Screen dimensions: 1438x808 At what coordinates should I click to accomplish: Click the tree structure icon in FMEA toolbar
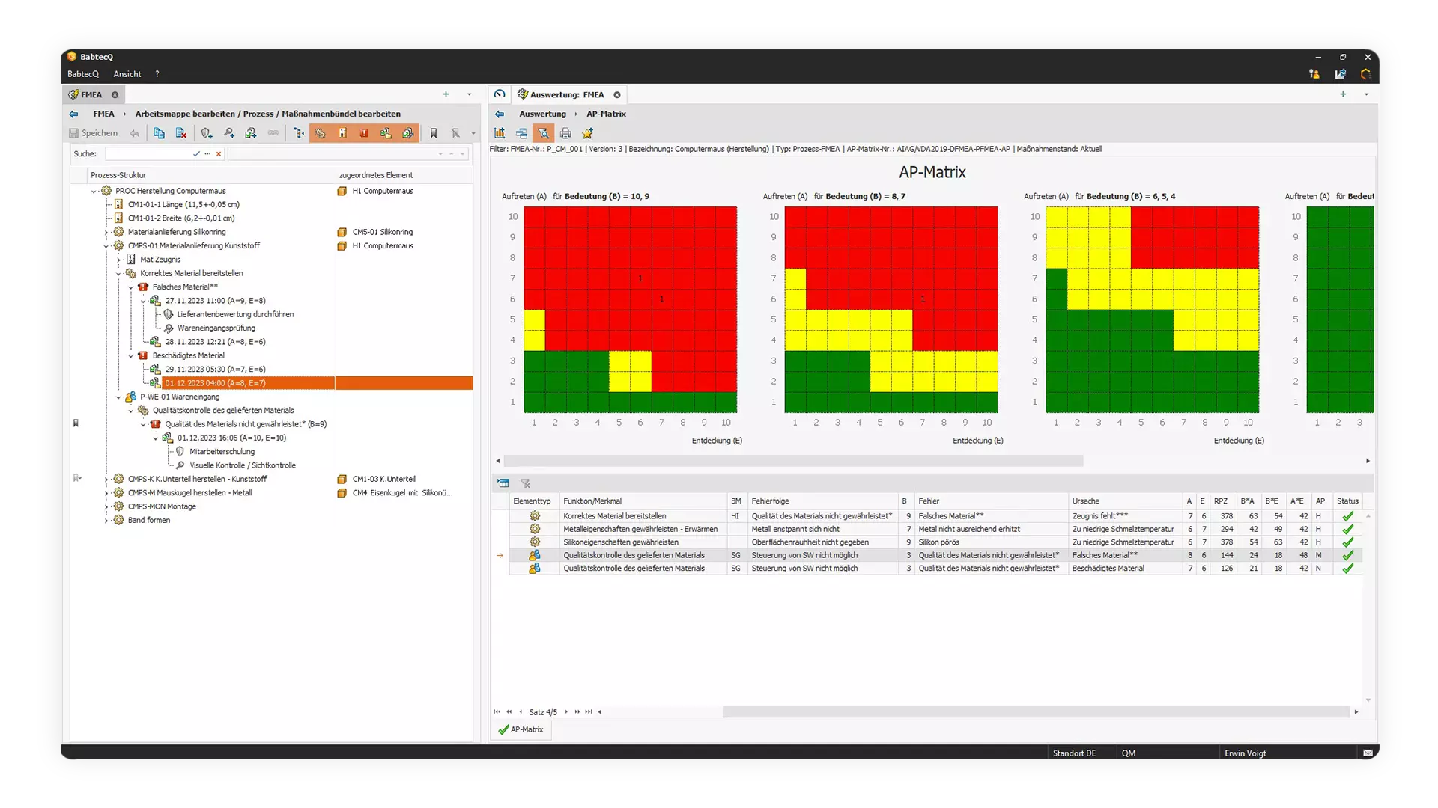300,133
